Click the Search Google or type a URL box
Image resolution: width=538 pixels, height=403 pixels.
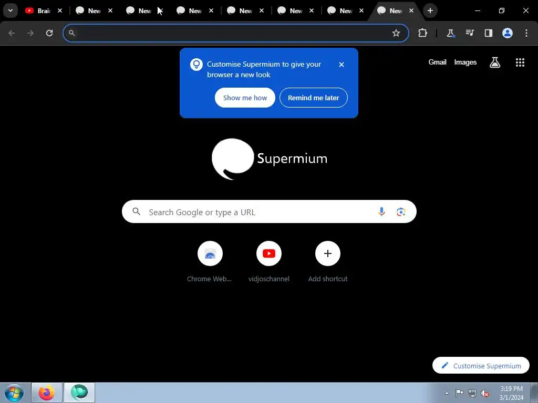click(269, 212)
